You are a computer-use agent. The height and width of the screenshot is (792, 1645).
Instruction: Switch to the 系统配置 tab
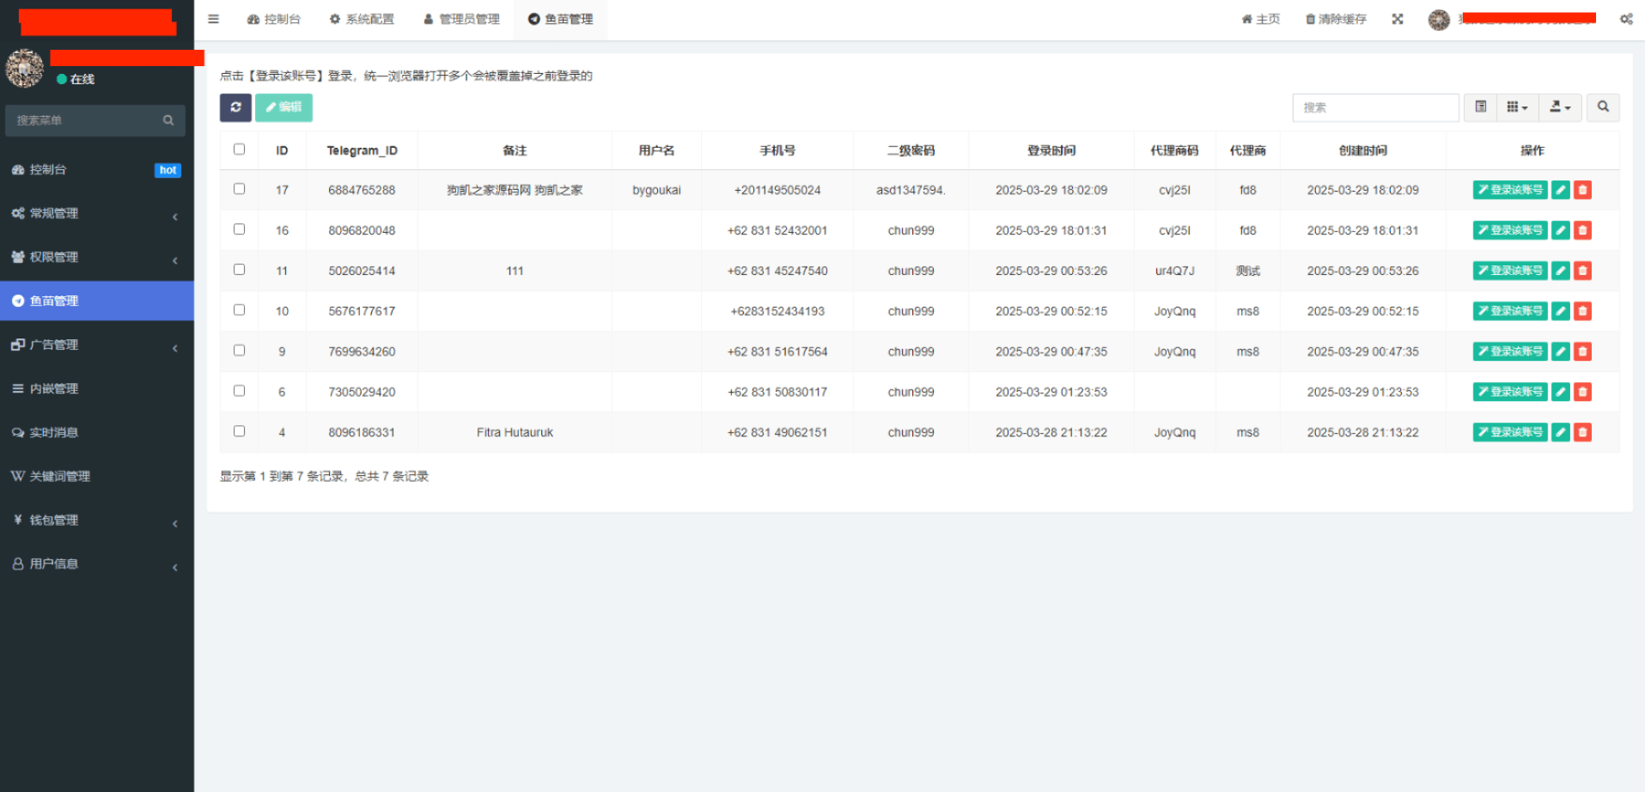click(362, 19)
